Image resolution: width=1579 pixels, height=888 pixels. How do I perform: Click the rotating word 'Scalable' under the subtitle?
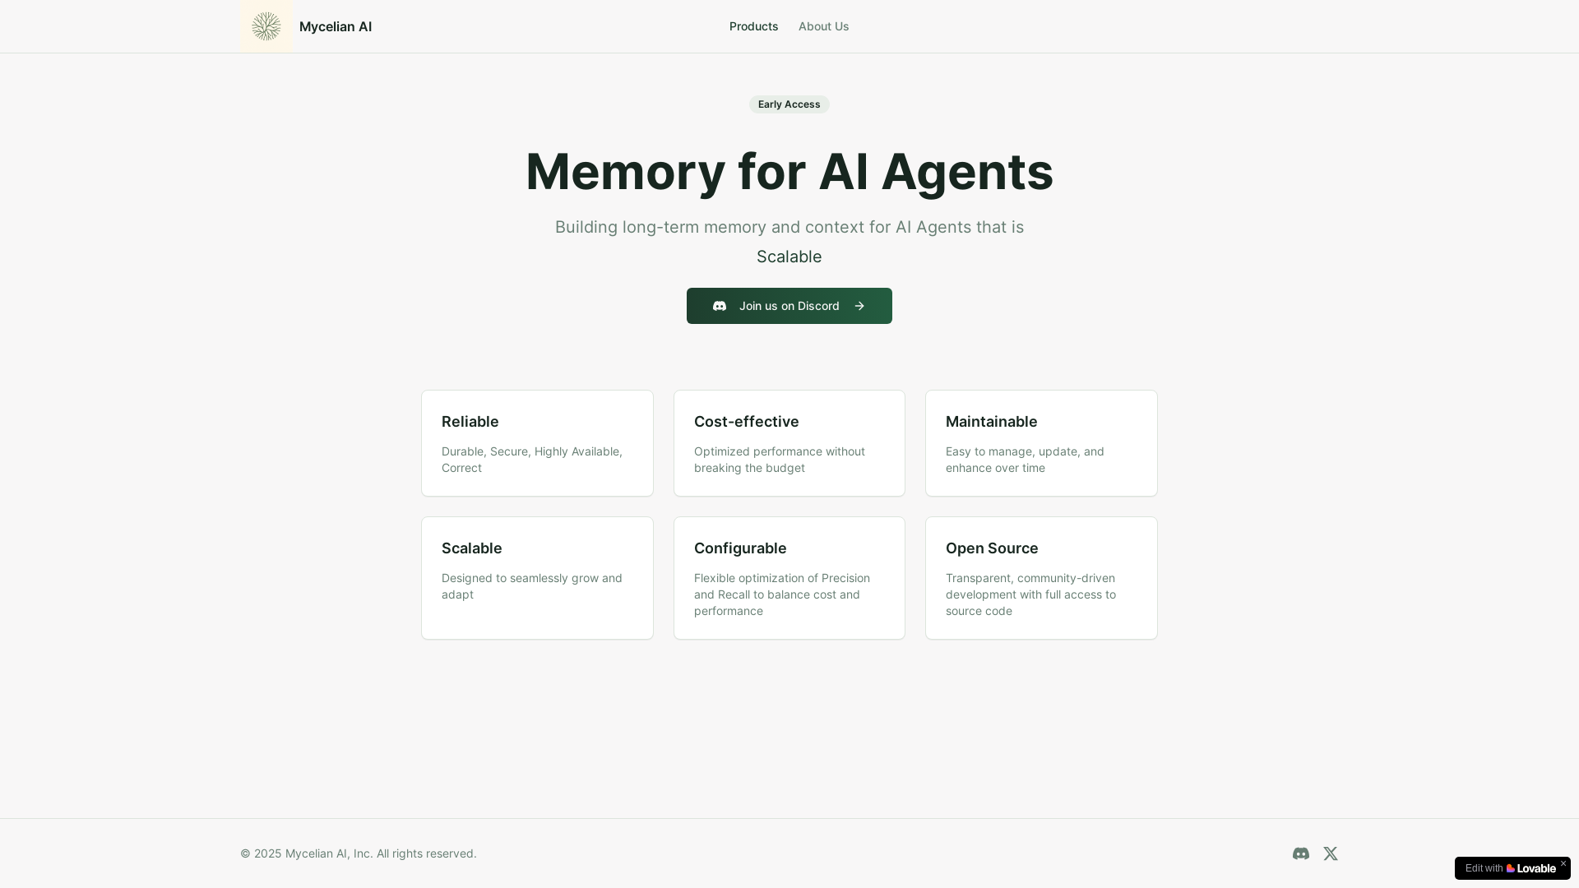(x=789, y=257)
